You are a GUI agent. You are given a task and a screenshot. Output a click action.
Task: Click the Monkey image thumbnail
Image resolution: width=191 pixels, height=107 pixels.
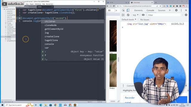(x=113, y=70)
